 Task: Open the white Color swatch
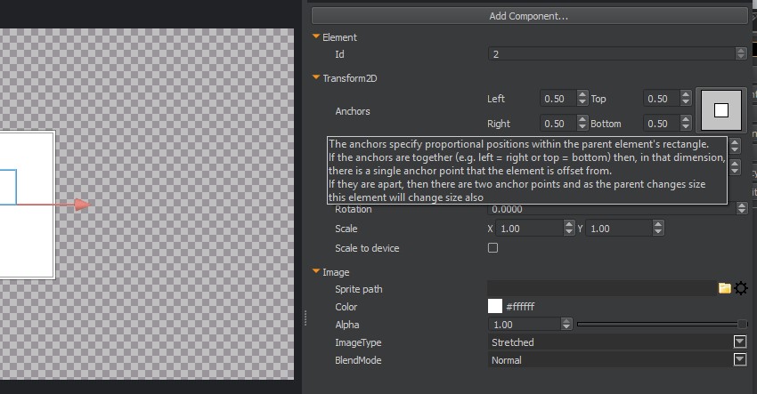point(495,306)
